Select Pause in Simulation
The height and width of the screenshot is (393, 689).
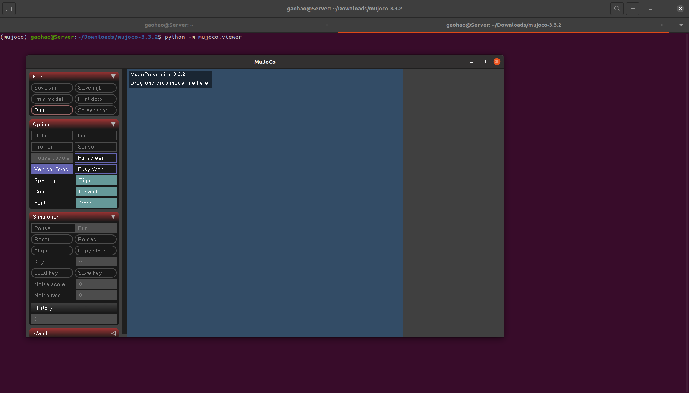click(x=53, y=228)
